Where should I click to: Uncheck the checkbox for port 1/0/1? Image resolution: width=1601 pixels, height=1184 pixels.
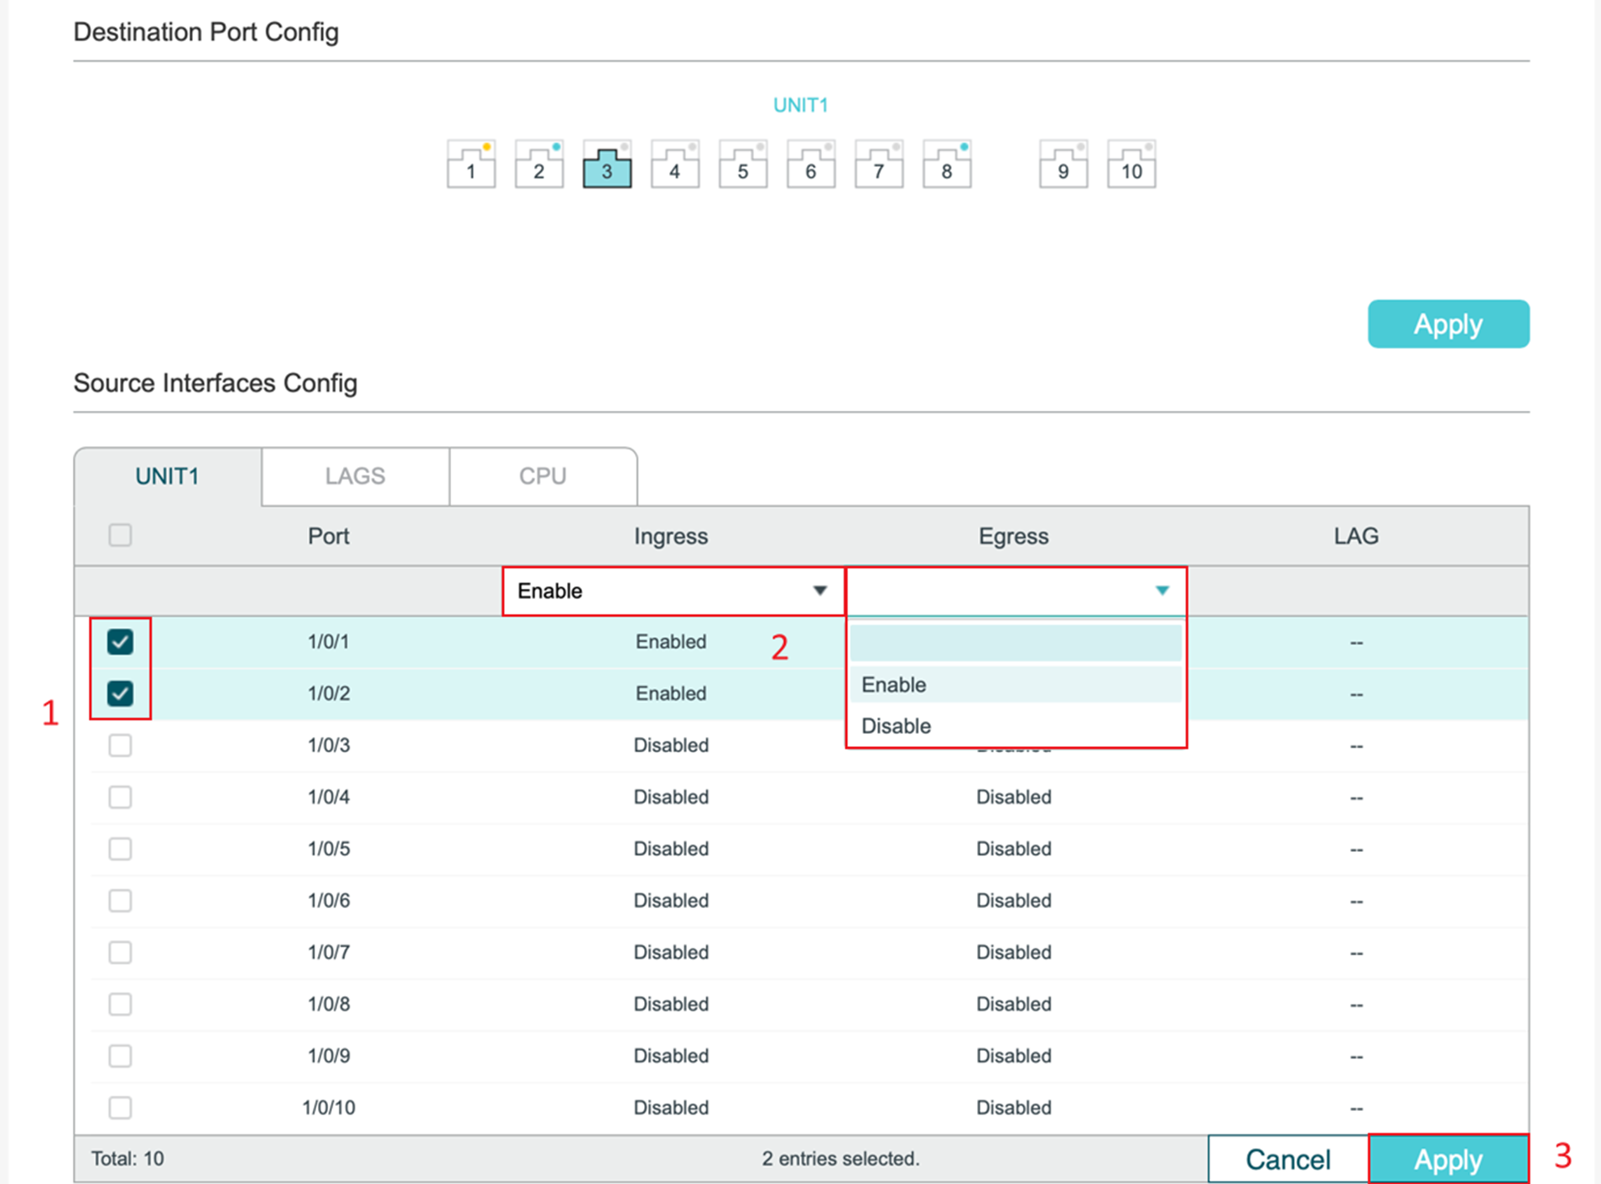pos(120,641)
